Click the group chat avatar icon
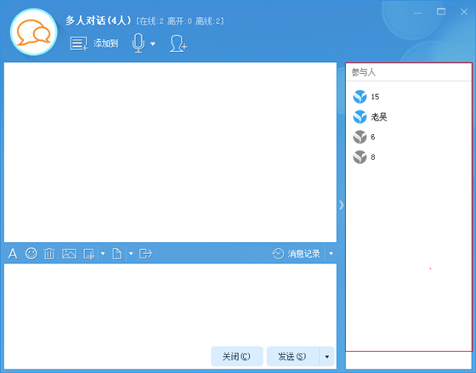 [33, 32]
